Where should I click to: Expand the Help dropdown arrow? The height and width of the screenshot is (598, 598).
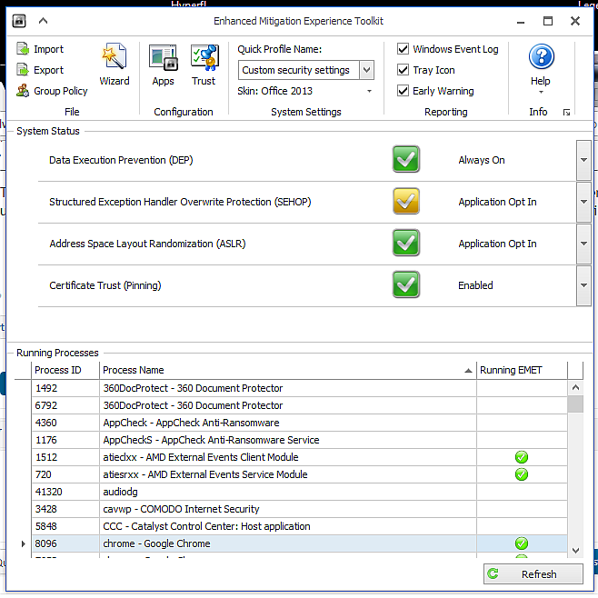click(541, 92)
